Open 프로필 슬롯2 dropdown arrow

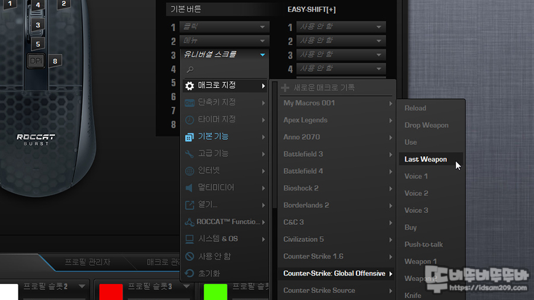[82, 286]
